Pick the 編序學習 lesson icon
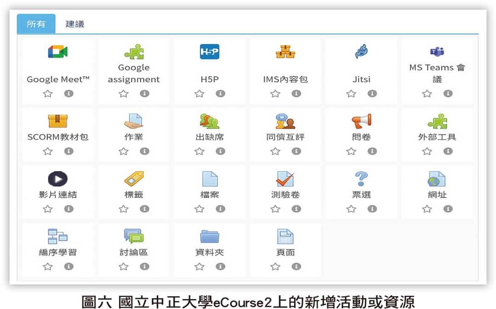 click(x=57, y=236)
